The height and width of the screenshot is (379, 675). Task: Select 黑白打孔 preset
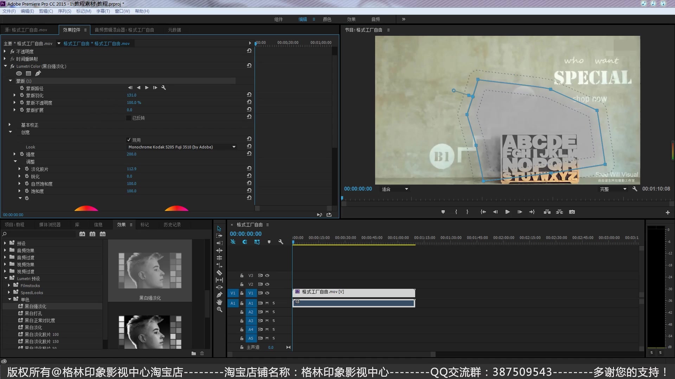pos(33,313)
